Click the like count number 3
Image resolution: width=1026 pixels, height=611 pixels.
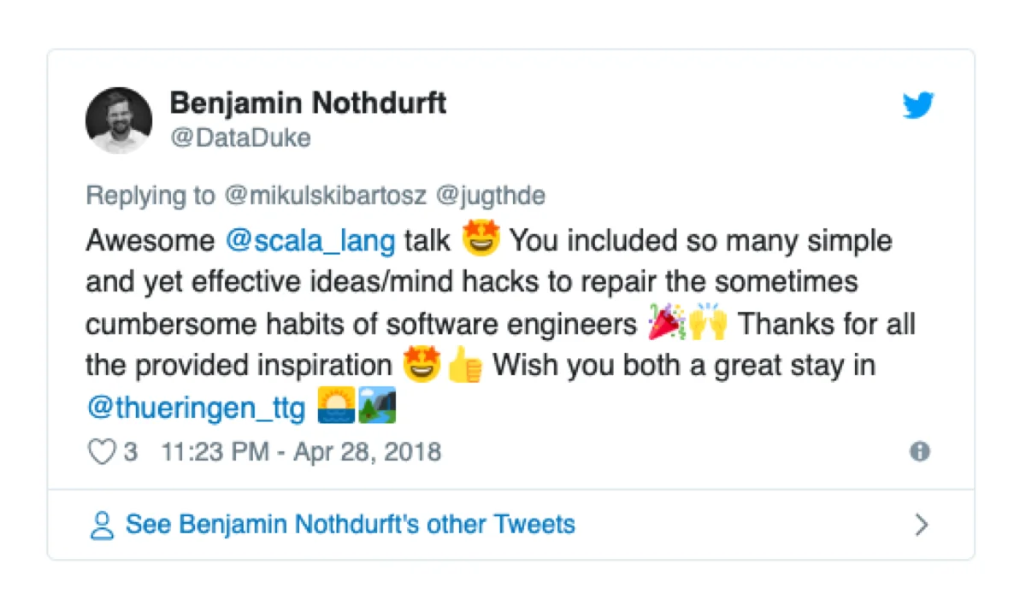(x=130, y=451)
